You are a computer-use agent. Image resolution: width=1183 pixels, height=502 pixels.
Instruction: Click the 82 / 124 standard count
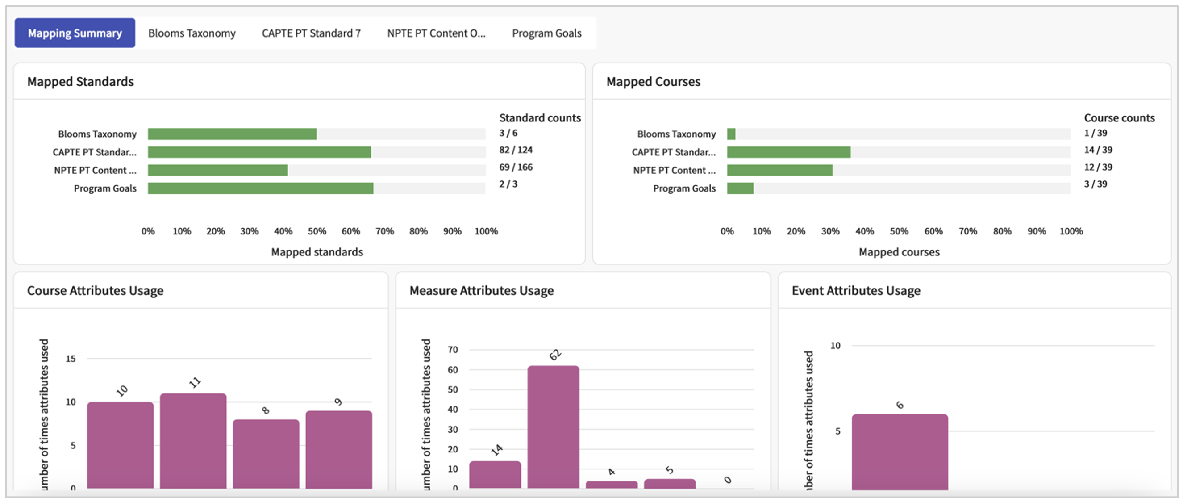tap(515, 150)
